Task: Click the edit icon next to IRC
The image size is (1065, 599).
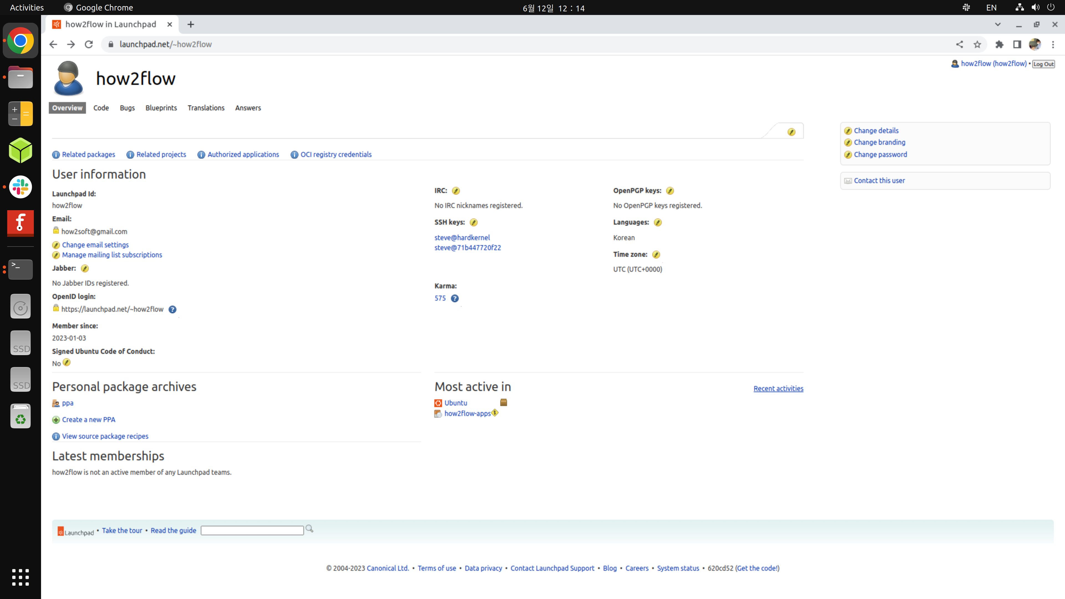Action: click(x=456, y=191)
